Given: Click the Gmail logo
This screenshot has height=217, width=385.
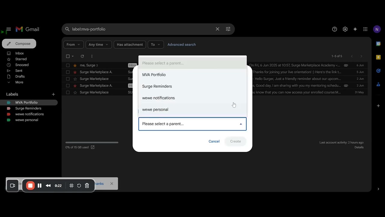Looking at the screenshot, I should pyautogui.click(x=27, y=29).
